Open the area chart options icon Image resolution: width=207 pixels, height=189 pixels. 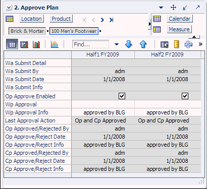55,44
